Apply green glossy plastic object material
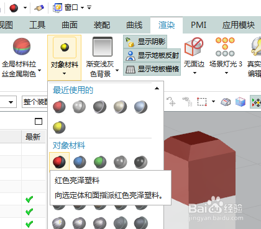 point(100,162)
